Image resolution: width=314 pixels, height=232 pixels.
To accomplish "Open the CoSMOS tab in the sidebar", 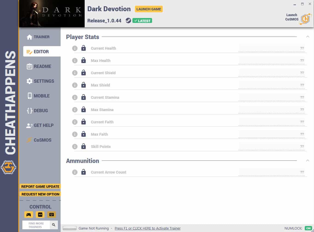I will 39,140.
